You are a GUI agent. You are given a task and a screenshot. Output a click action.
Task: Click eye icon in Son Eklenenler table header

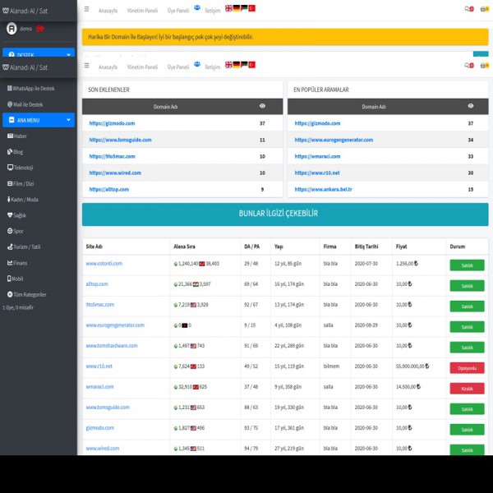262,106
